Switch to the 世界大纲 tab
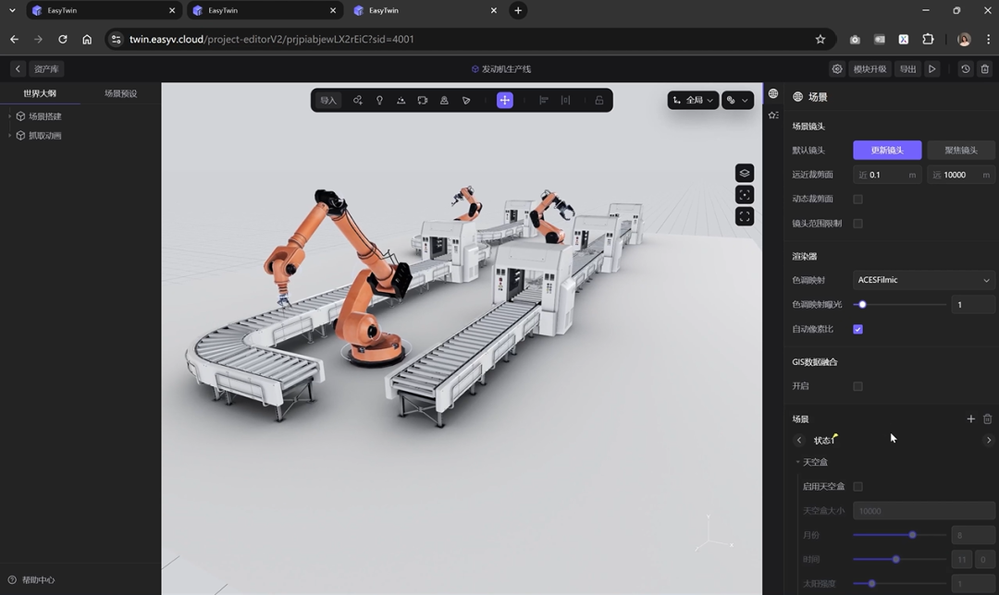Screen dimensions: 999x595 point(40,93)
